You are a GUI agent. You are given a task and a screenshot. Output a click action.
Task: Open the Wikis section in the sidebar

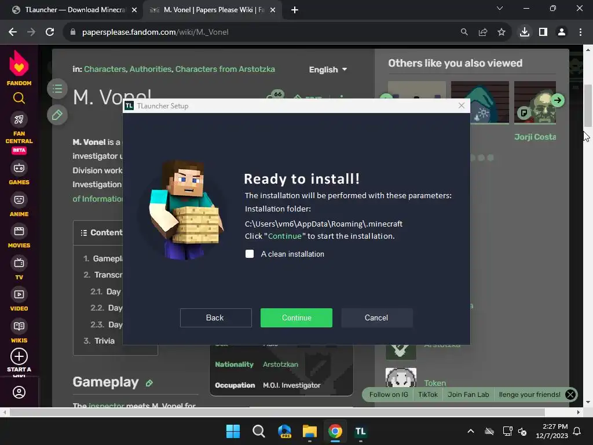[19, 331]
